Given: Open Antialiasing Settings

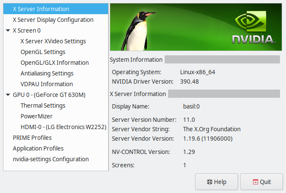Looking at the screenshot, I should click(47, 73).
